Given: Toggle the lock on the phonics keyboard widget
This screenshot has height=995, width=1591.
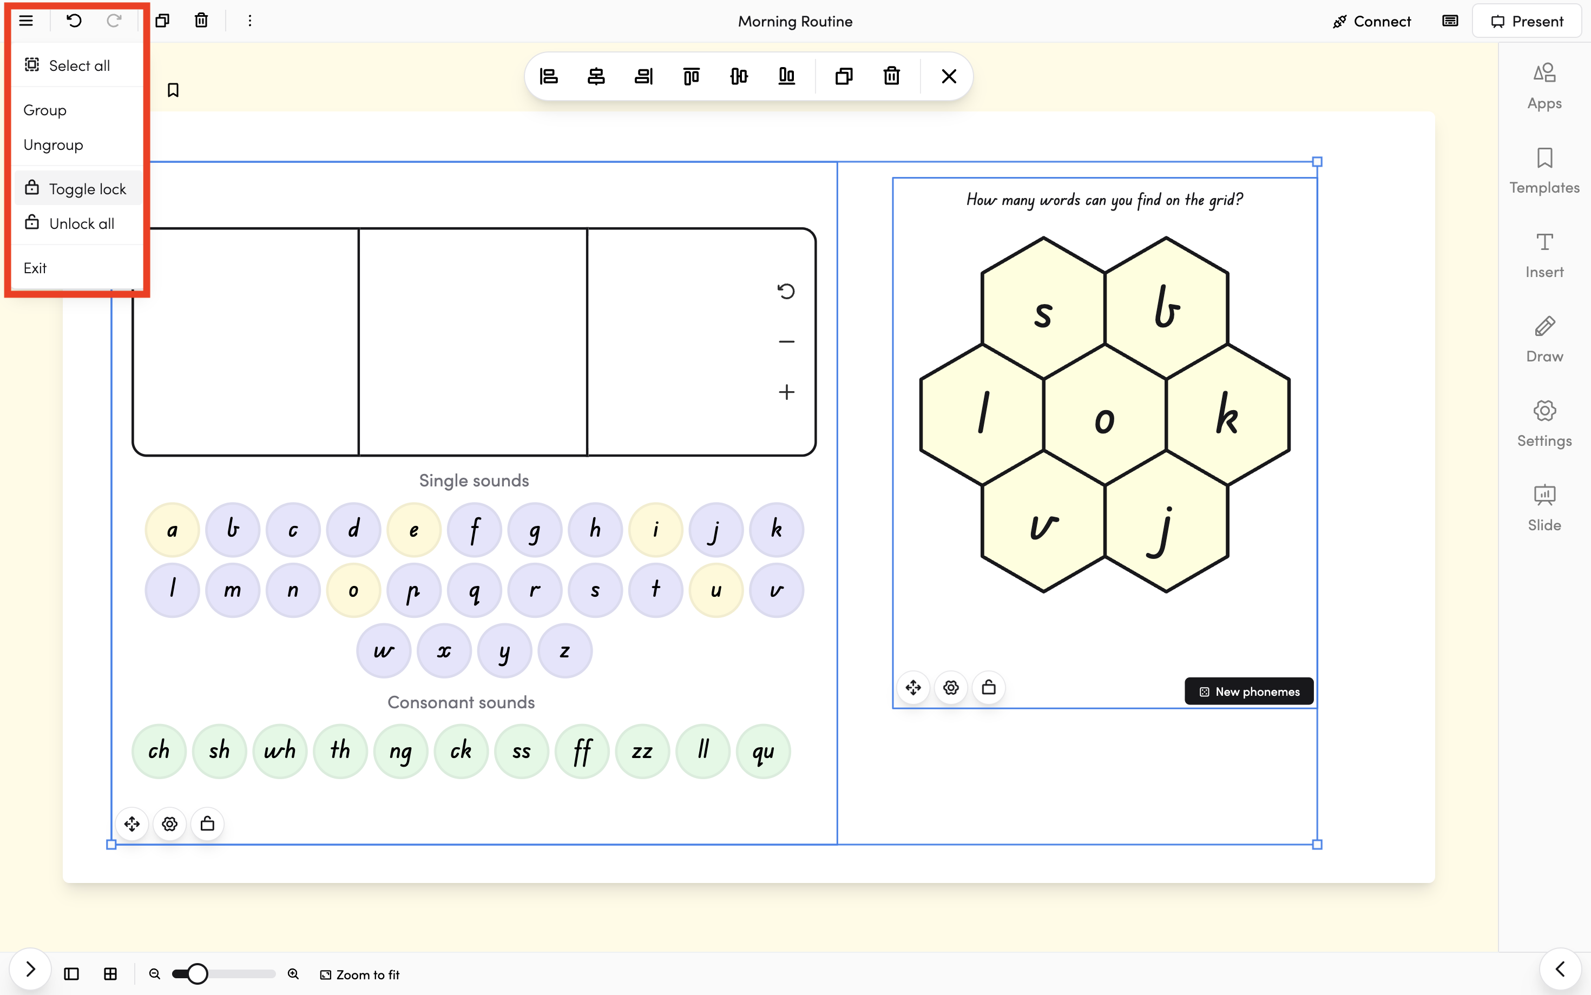Looking at the screenshot, I should click(x=207, y=824).
